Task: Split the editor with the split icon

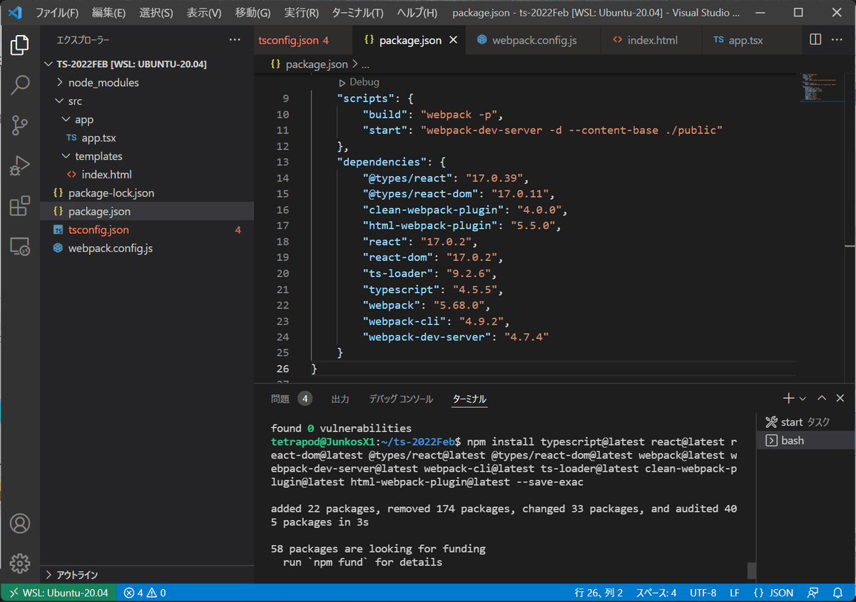Action: 814,40
